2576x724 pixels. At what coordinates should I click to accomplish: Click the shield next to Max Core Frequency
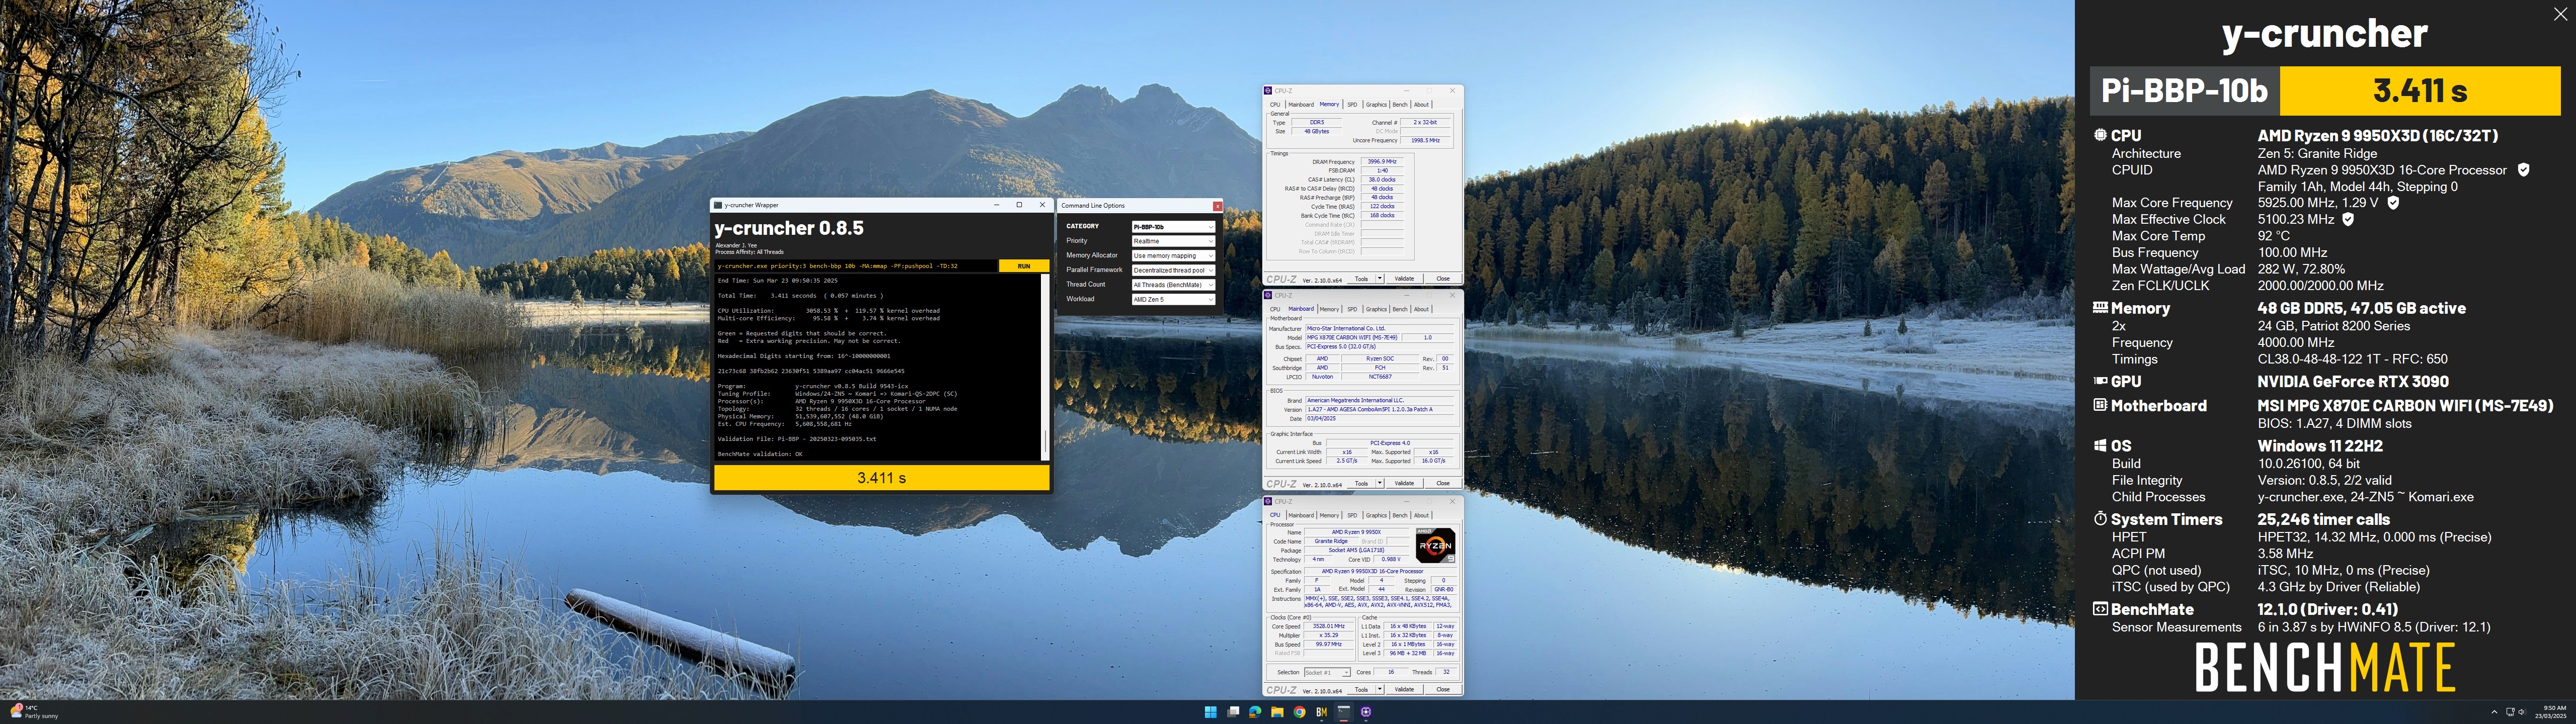tap(2393, 203)
